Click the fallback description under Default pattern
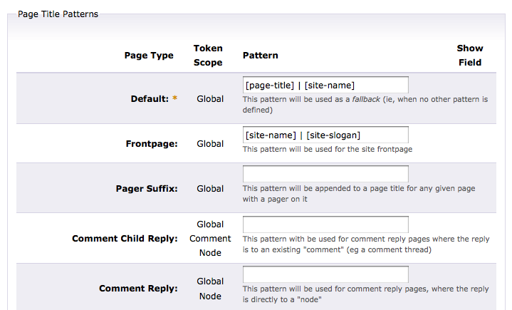Screen dimensions: 512x310 click(x=365, y=105)
